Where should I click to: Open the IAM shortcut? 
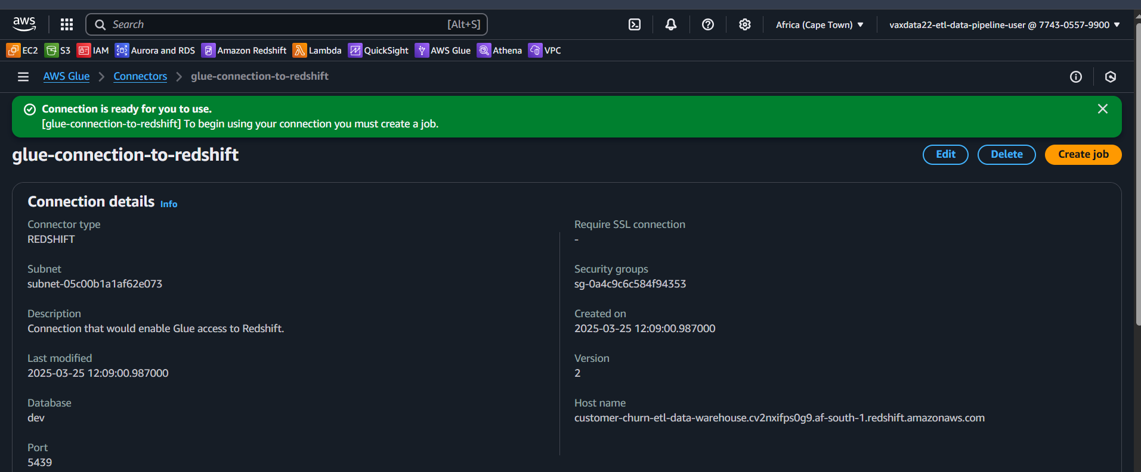click(x=93, y=51)
